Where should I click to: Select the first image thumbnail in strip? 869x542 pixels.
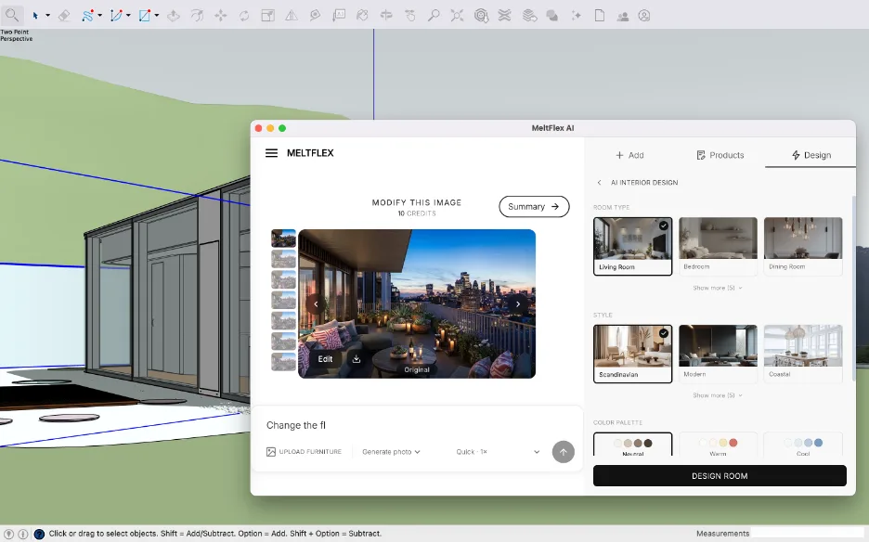click(283, 239)
